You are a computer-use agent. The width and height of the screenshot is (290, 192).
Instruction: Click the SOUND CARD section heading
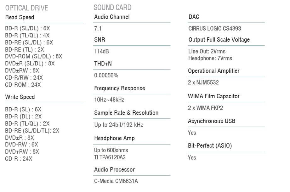112,7
